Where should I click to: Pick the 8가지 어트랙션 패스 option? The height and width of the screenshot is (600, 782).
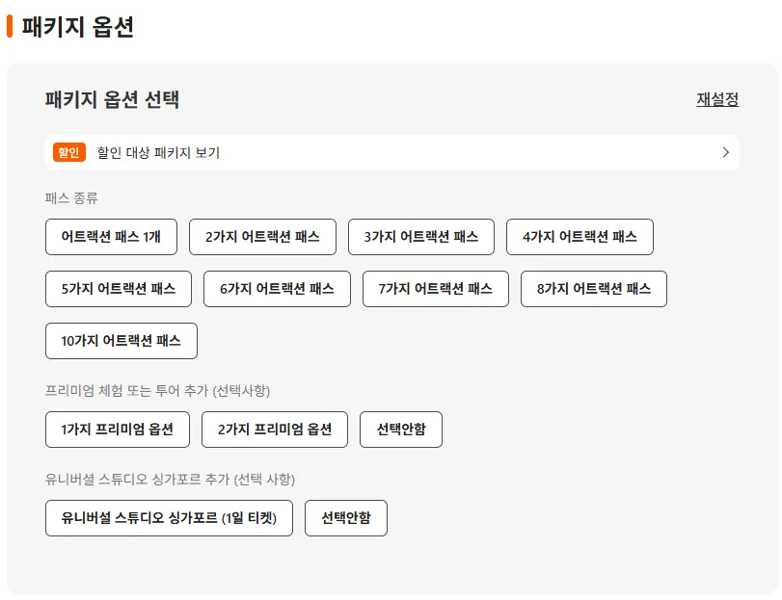[x=593, y=288]
